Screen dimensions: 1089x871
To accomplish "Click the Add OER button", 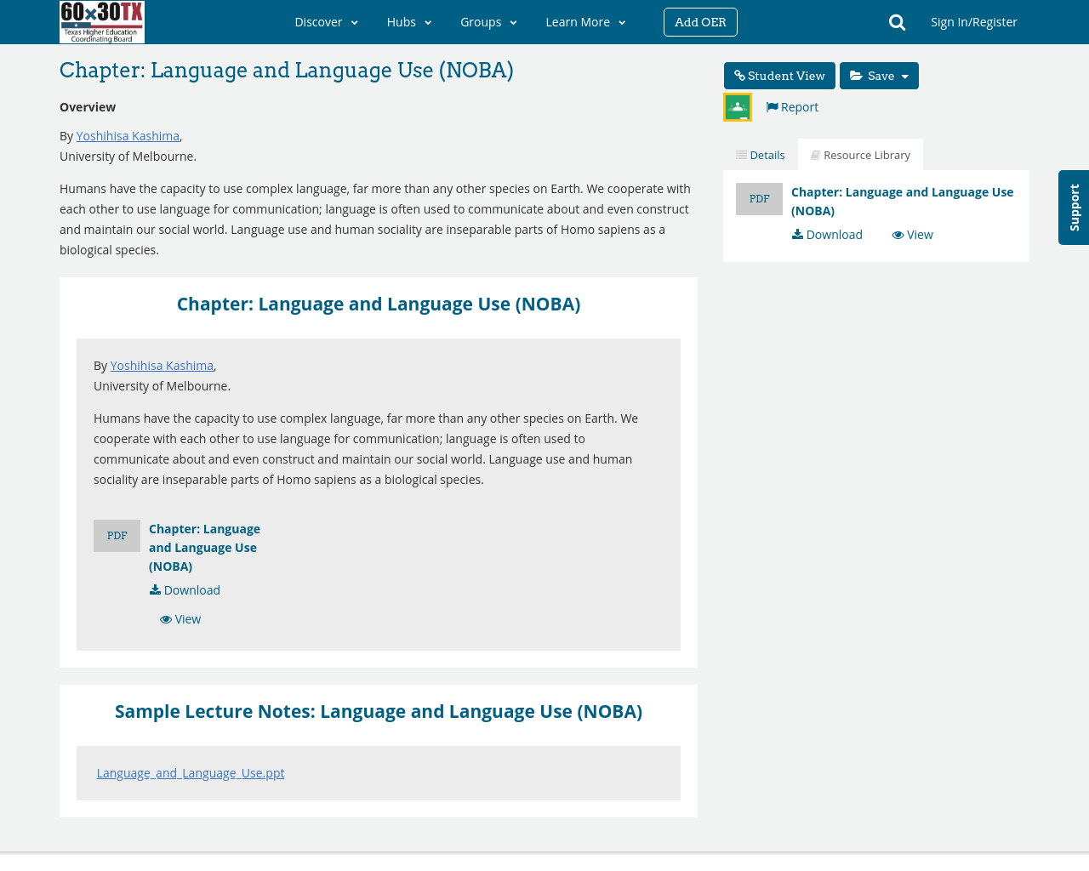I will tap(700, 21).
